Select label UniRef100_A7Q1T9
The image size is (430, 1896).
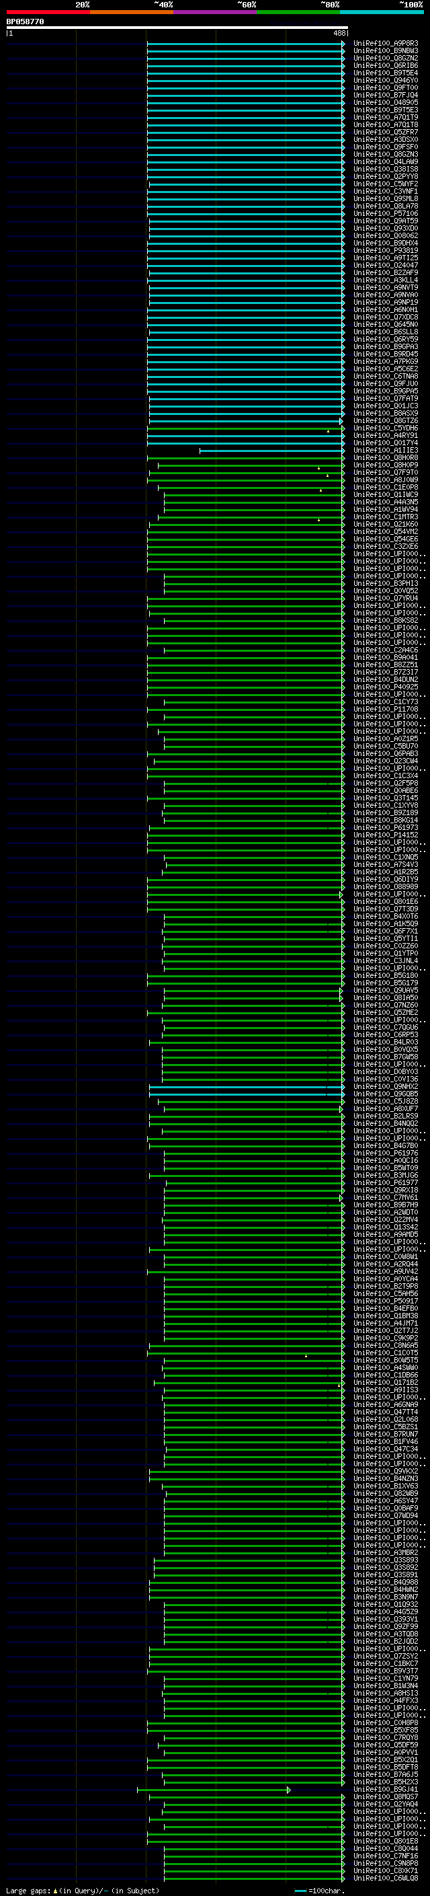tap(385, 117)
